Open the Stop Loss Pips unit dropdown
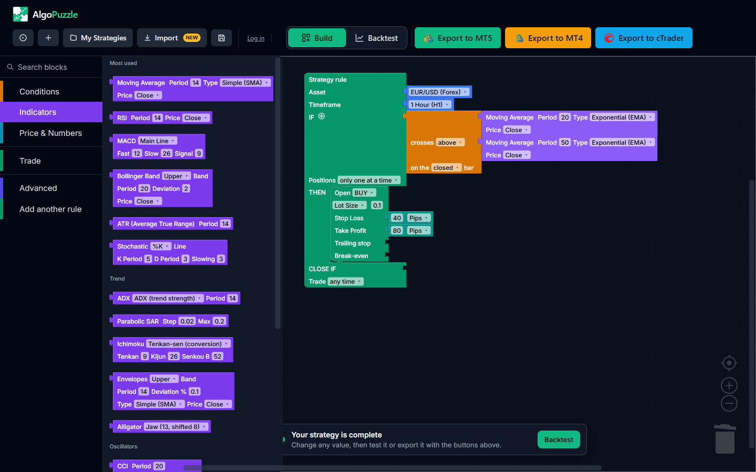 (419, 218)
